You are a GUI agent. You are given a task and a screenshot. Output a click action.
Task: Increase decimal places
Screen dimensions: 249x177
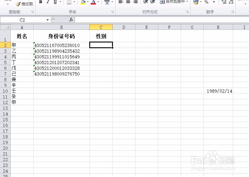224,2
